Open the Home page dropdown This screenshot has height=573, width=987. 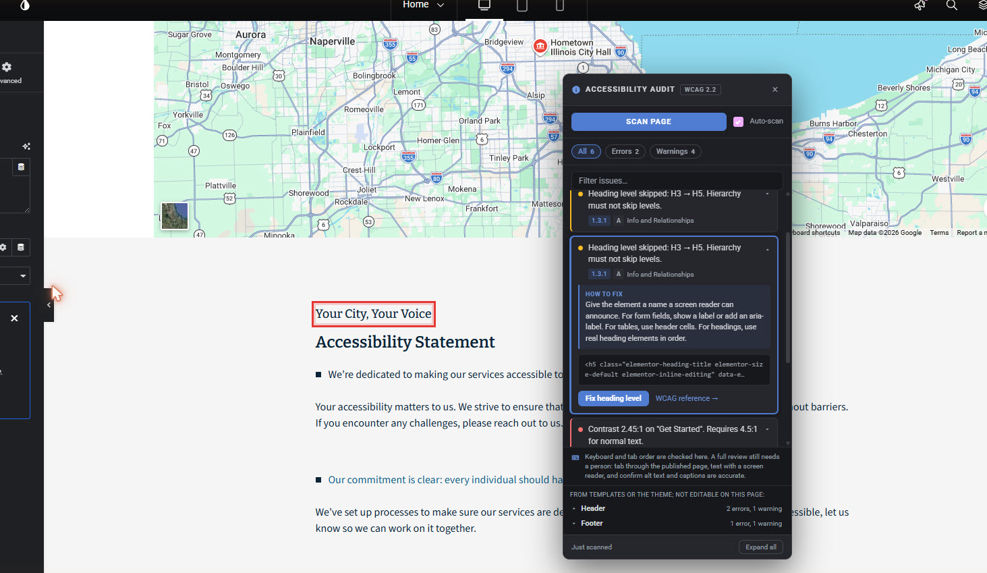tap(423, 5)
